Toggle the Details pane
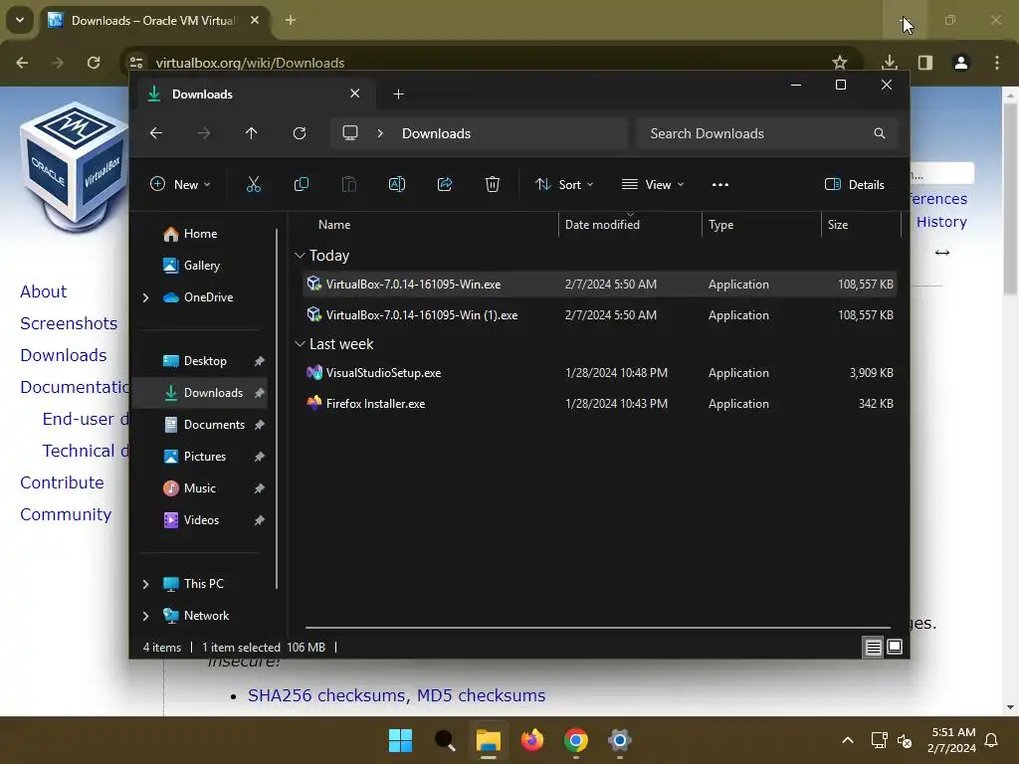The width and height of the screenshot is (1019, 764). [854, 184]
